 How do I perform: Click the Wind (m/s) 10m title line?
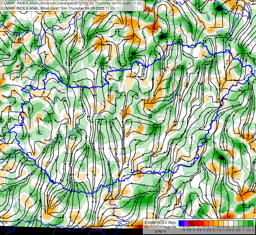[x=58, y=8]
